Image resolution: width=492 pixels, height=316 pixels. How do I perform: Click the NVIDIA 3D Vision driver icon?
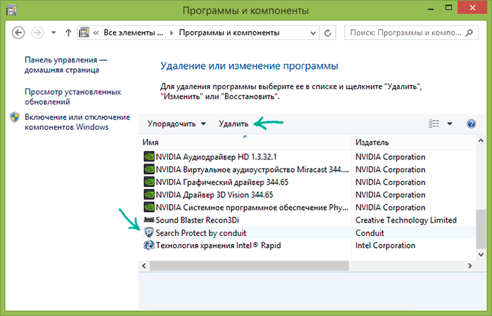coord(148,195)
